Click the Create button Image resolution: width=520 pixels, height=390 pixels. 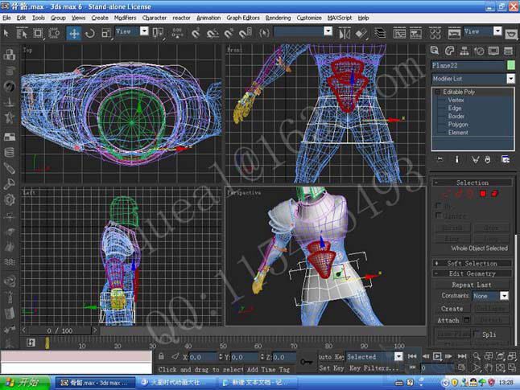click(452, 309)
